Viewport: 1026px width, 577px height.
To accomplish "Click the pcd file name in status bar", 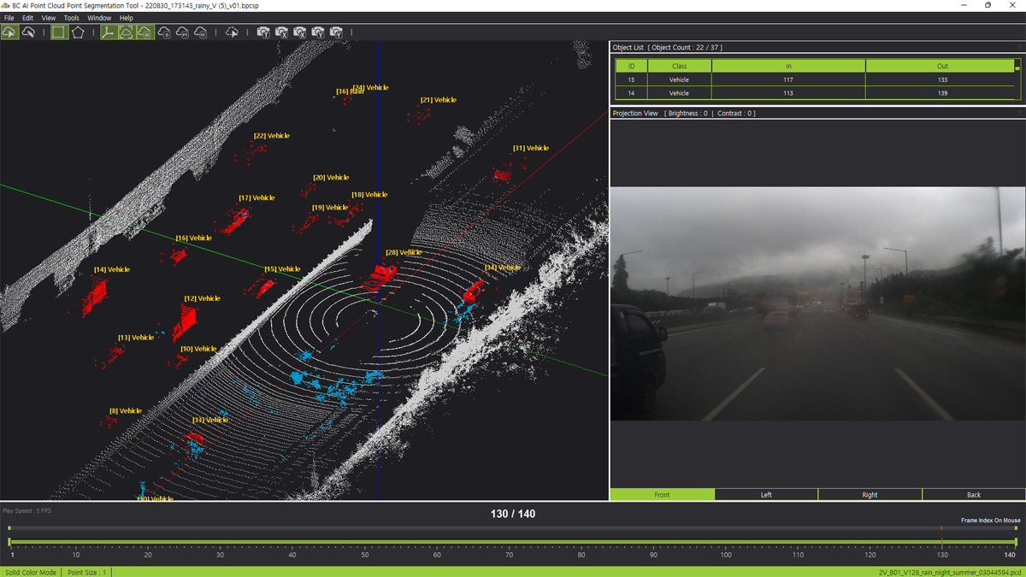I will pos(948,572).
